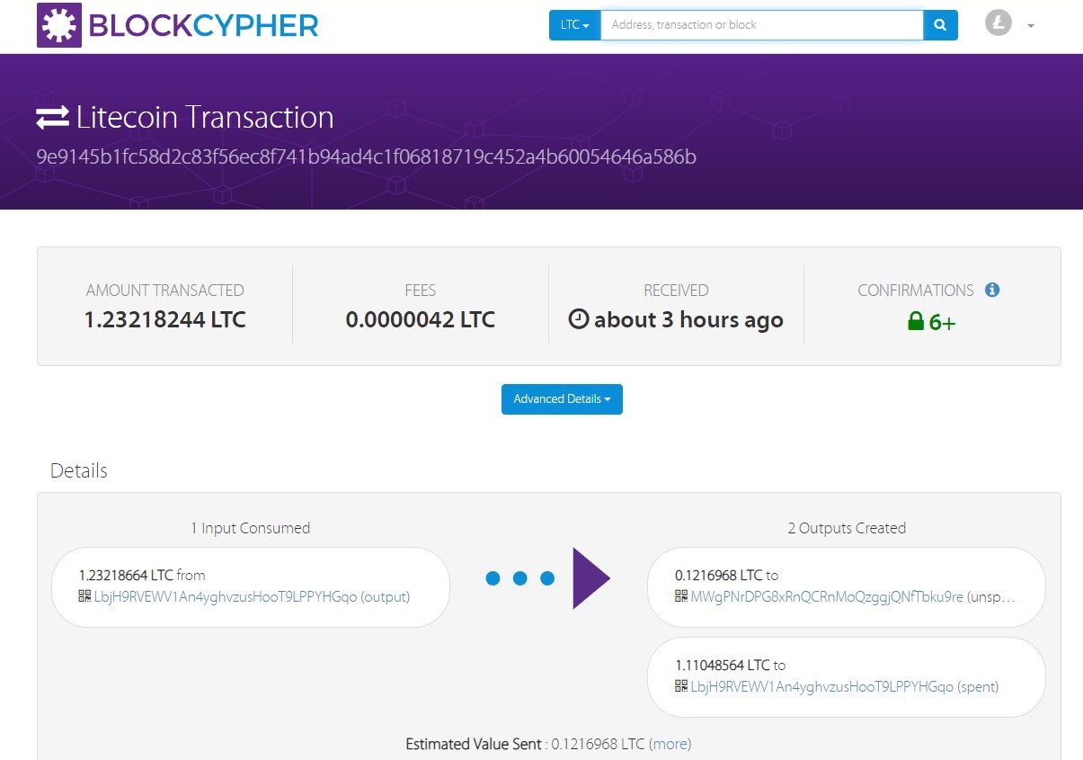1083x760 pixels.
Task: Show QR code for the 1.11048564 LTC output
Action: (x=681, y=686)
